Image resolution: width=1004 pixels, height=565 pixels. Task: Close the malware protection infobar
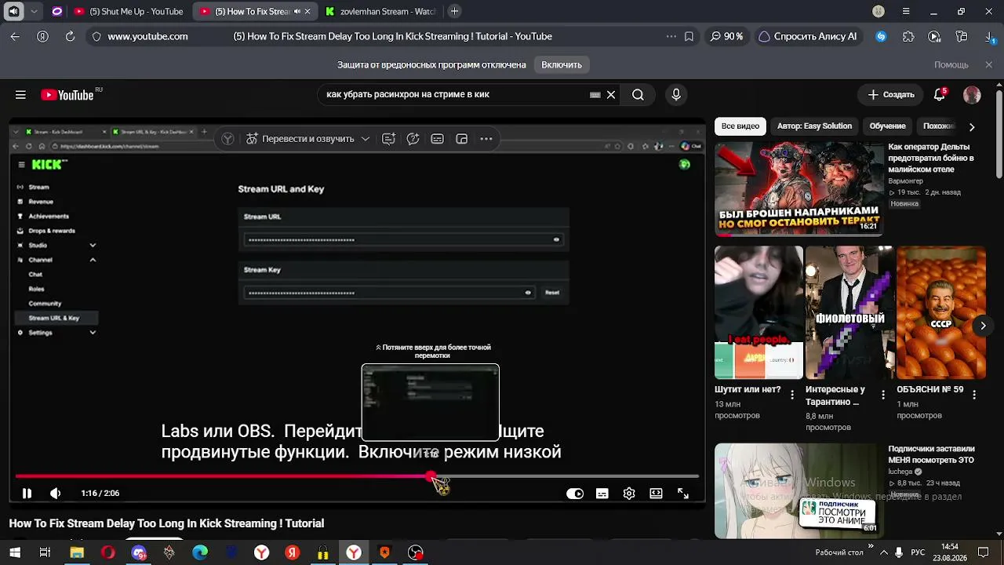click(988, 65)
